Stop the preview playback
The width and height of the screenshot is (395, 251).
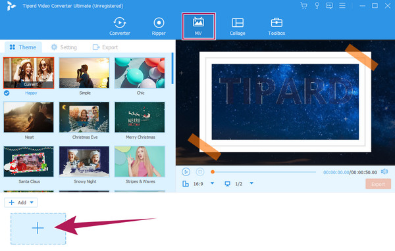click(x=200, y=171)
